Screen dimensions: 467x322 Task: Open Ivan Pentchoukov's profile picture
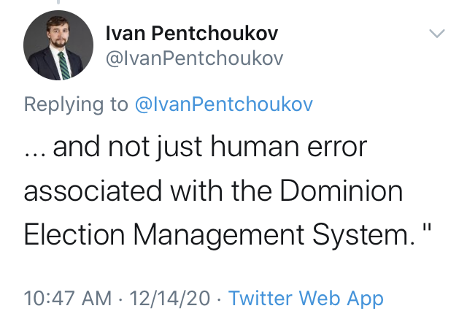coord(58,45)
